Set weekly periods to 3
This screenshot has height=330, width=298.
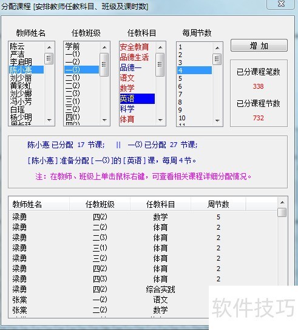(x=194, y=63)
